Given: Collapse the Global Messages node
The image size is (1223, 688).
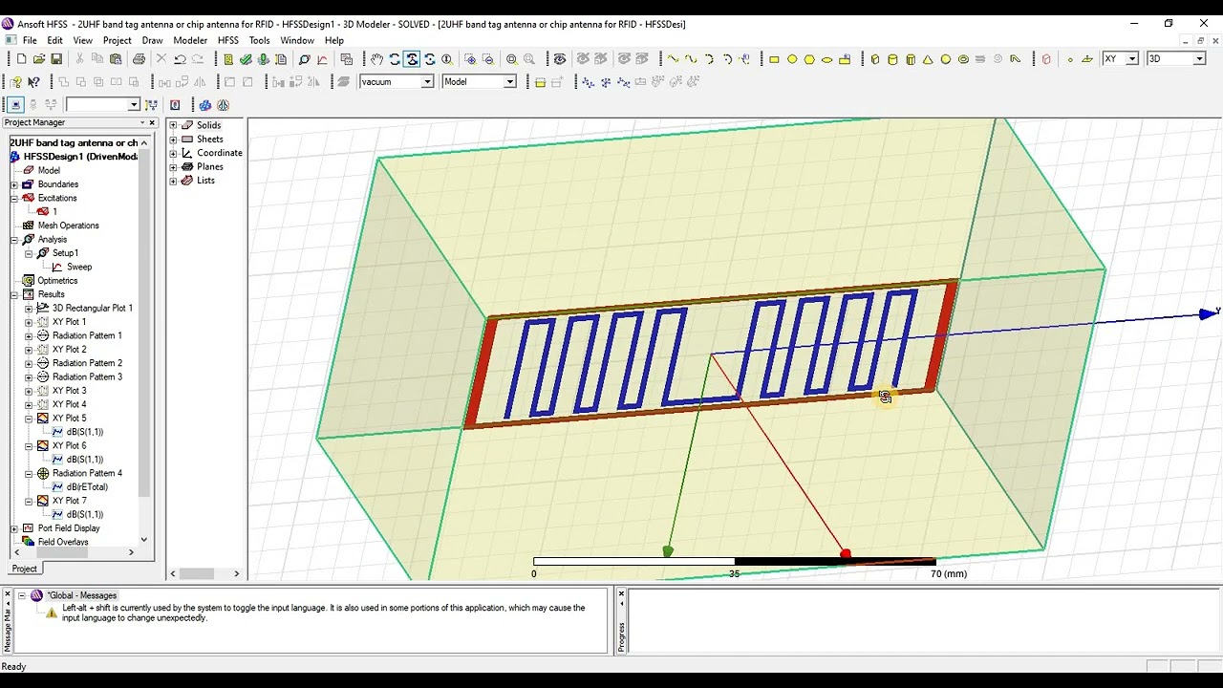Looking at the screenshot, I should pyautogui.click(x=22, y=595).
